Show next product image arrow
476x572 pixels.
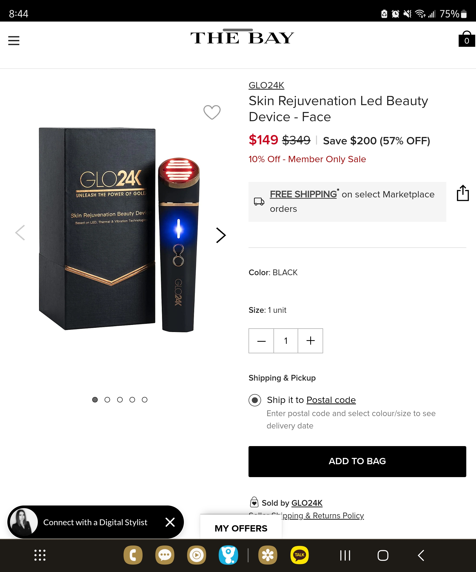click(221, 235)
